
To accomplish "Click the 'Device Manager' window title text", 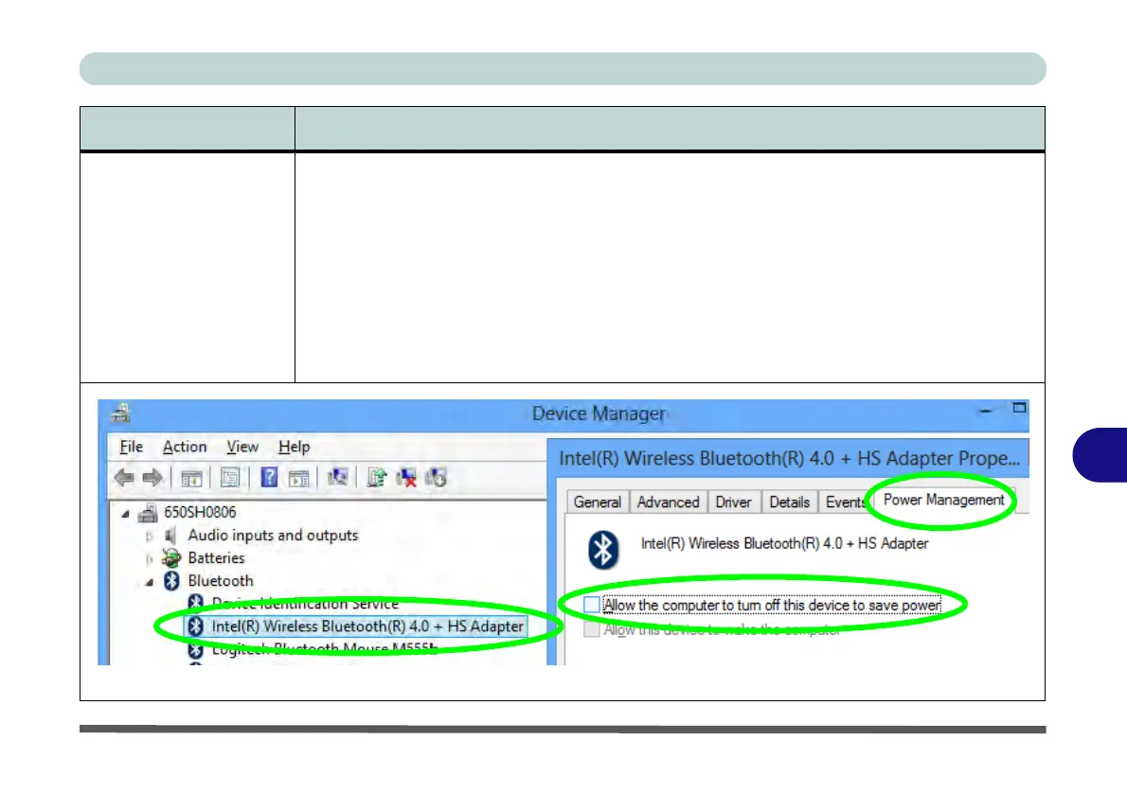I will click(x=599, y=414).
